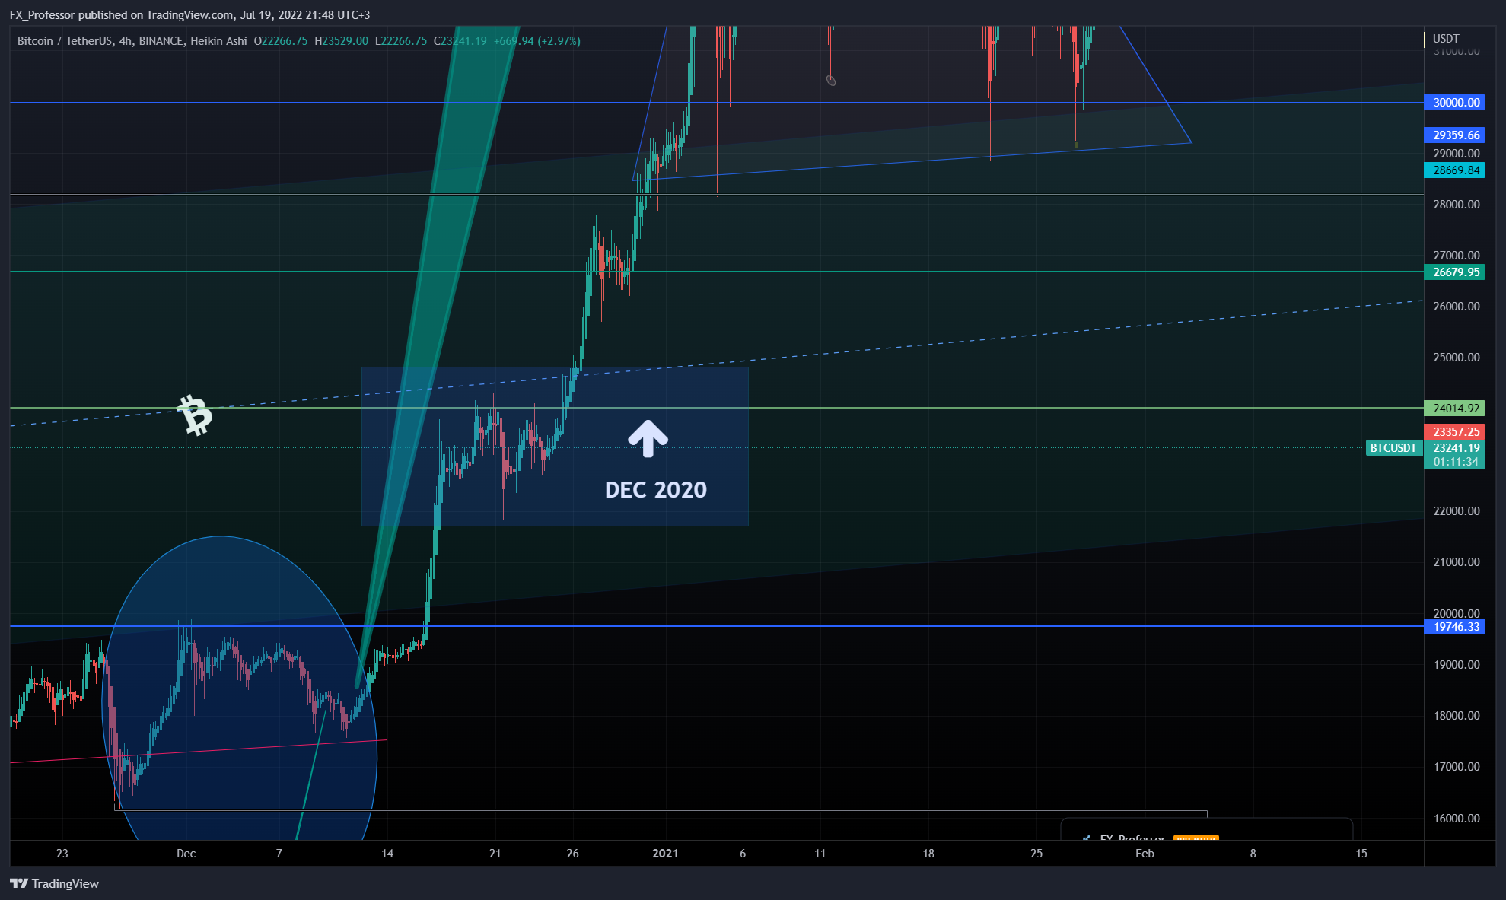
Task: Click the 25 date on time axis
Action: coord(1036,853)
